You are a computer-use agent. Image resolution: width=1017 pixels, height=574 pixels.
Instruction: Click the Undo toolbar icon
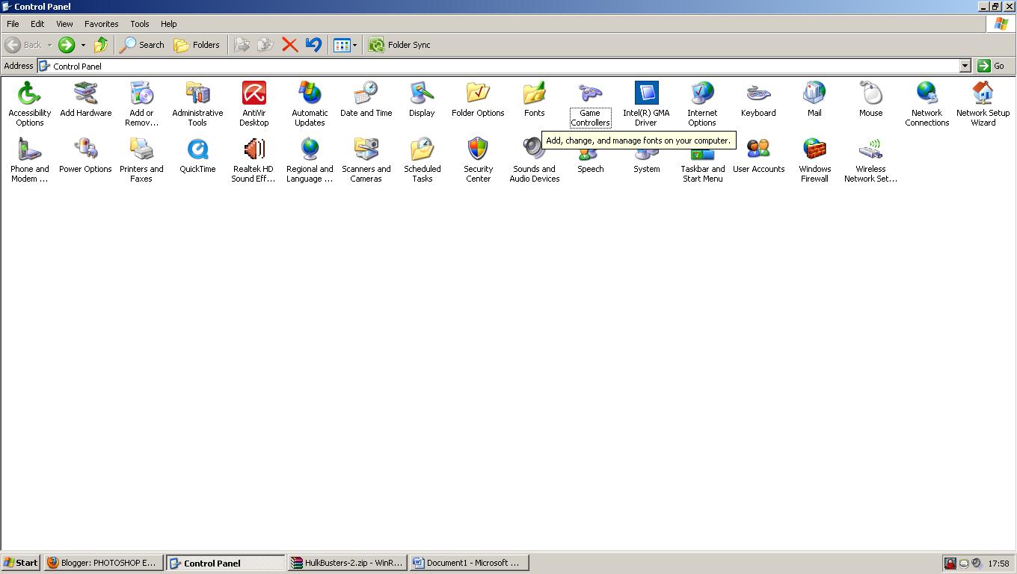click(313, 45)
